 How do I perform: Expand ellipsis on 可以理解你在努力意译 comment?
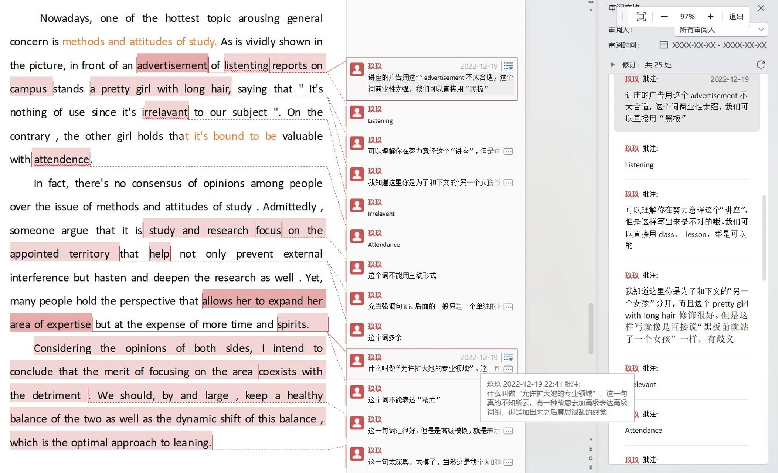click(x=509, y=151)
